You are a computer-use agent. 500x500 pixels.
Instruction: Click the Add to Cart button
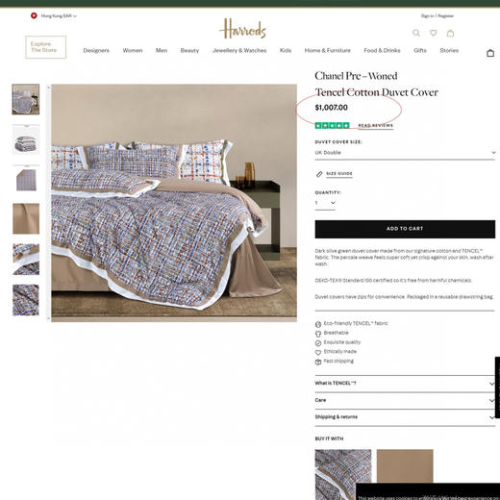coord(405,229)
